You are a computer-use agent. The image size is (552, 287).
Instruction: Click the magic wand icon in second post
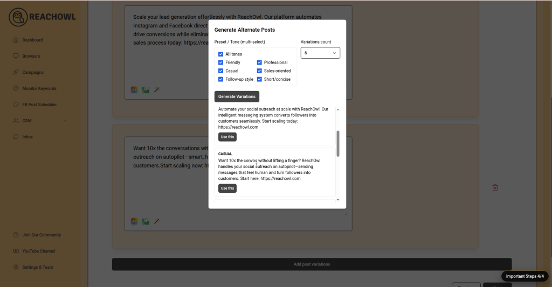pyautogui.click(x=157, y=221)
